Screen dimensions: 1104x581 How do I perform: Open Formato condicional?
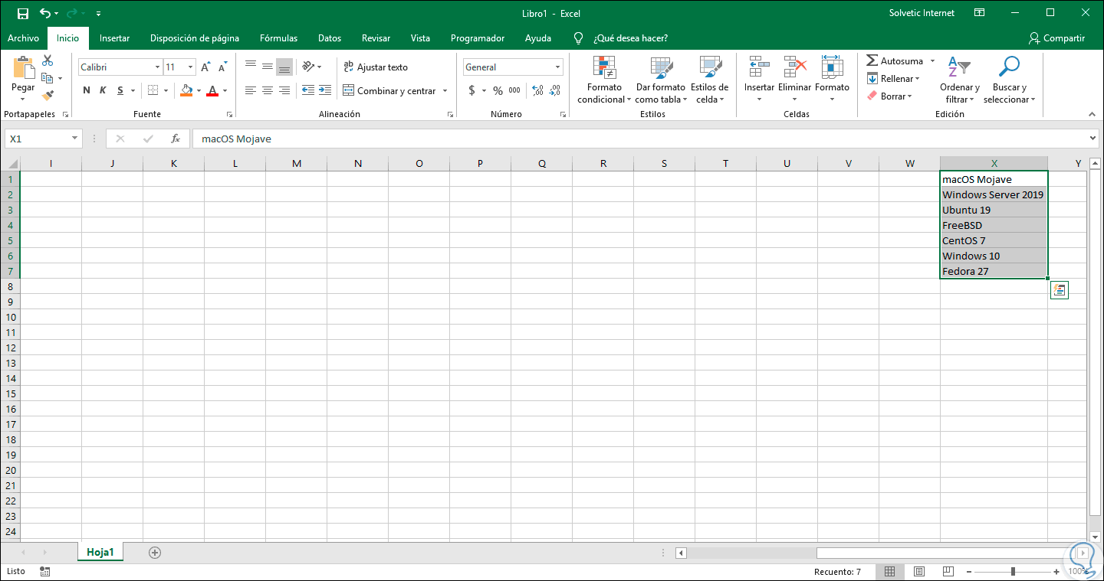point(604,80)
